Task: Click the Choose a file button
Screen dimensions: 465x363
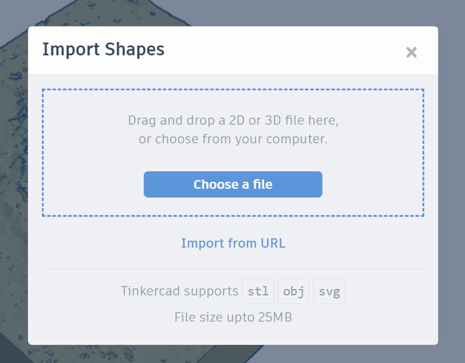Action: click(233, 184)
